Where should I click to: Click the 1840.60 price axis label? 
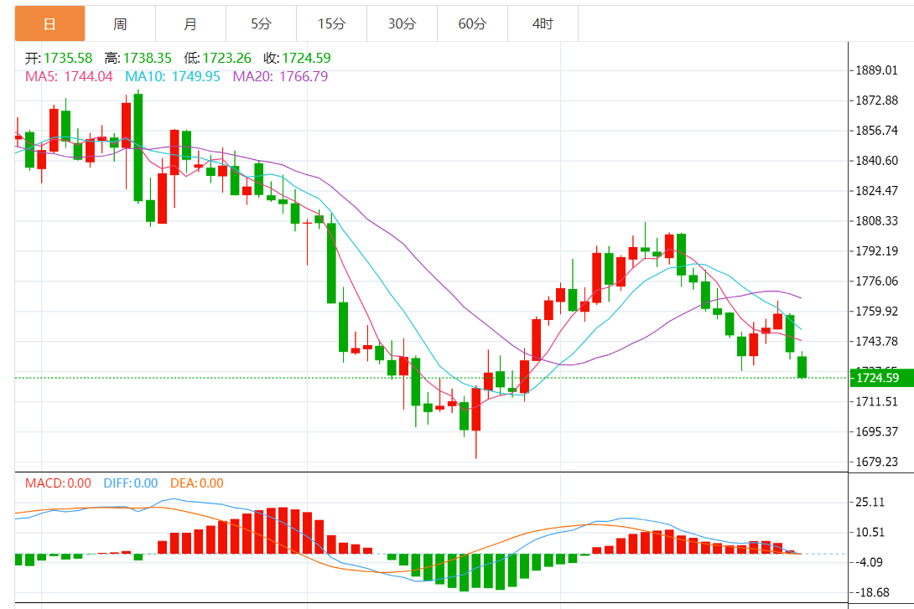tap(876, 161)
